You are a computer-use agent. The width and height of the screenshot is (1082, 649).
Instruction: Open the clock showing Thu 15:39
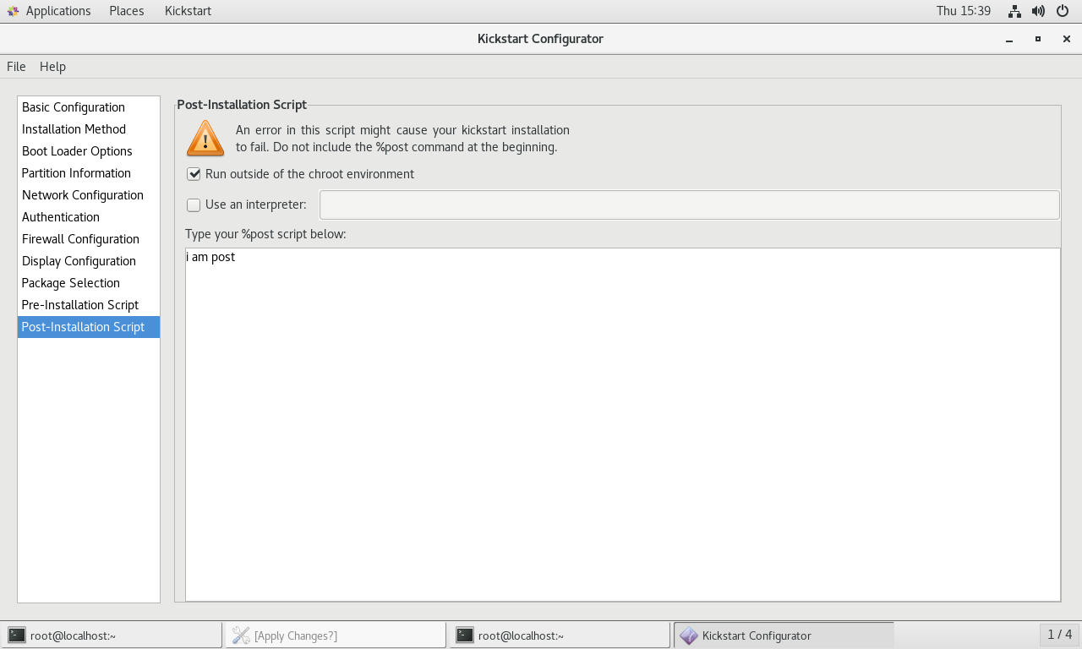[963, 11]
